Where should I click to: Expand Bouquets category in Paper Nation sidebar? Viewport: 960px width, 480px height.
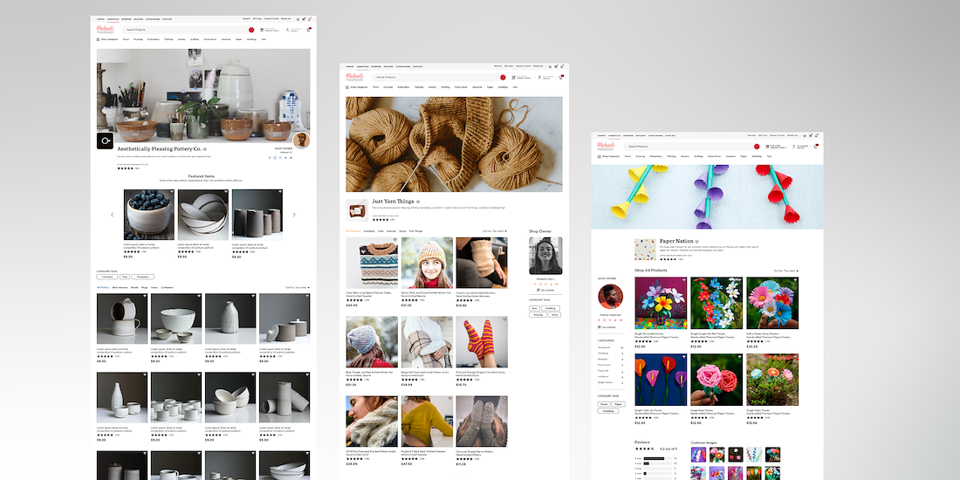[610, 359]
